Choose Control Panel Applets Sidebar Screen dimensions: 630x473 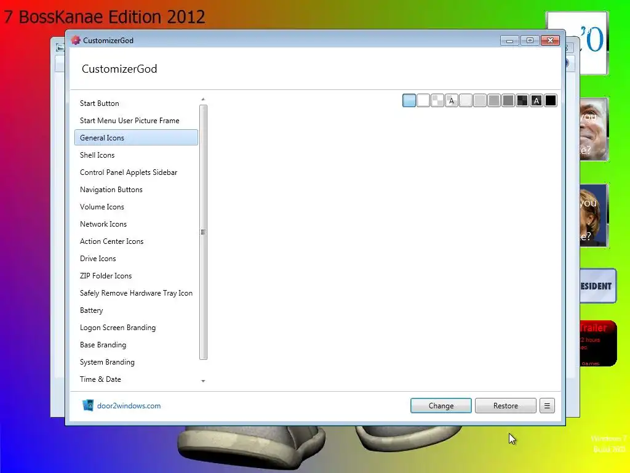pyautogui.click(x=136, y=172)
